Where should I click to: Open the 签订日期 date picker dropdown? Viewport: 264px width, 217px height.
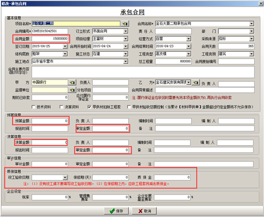pyautogui.click(x=65, y=46)
